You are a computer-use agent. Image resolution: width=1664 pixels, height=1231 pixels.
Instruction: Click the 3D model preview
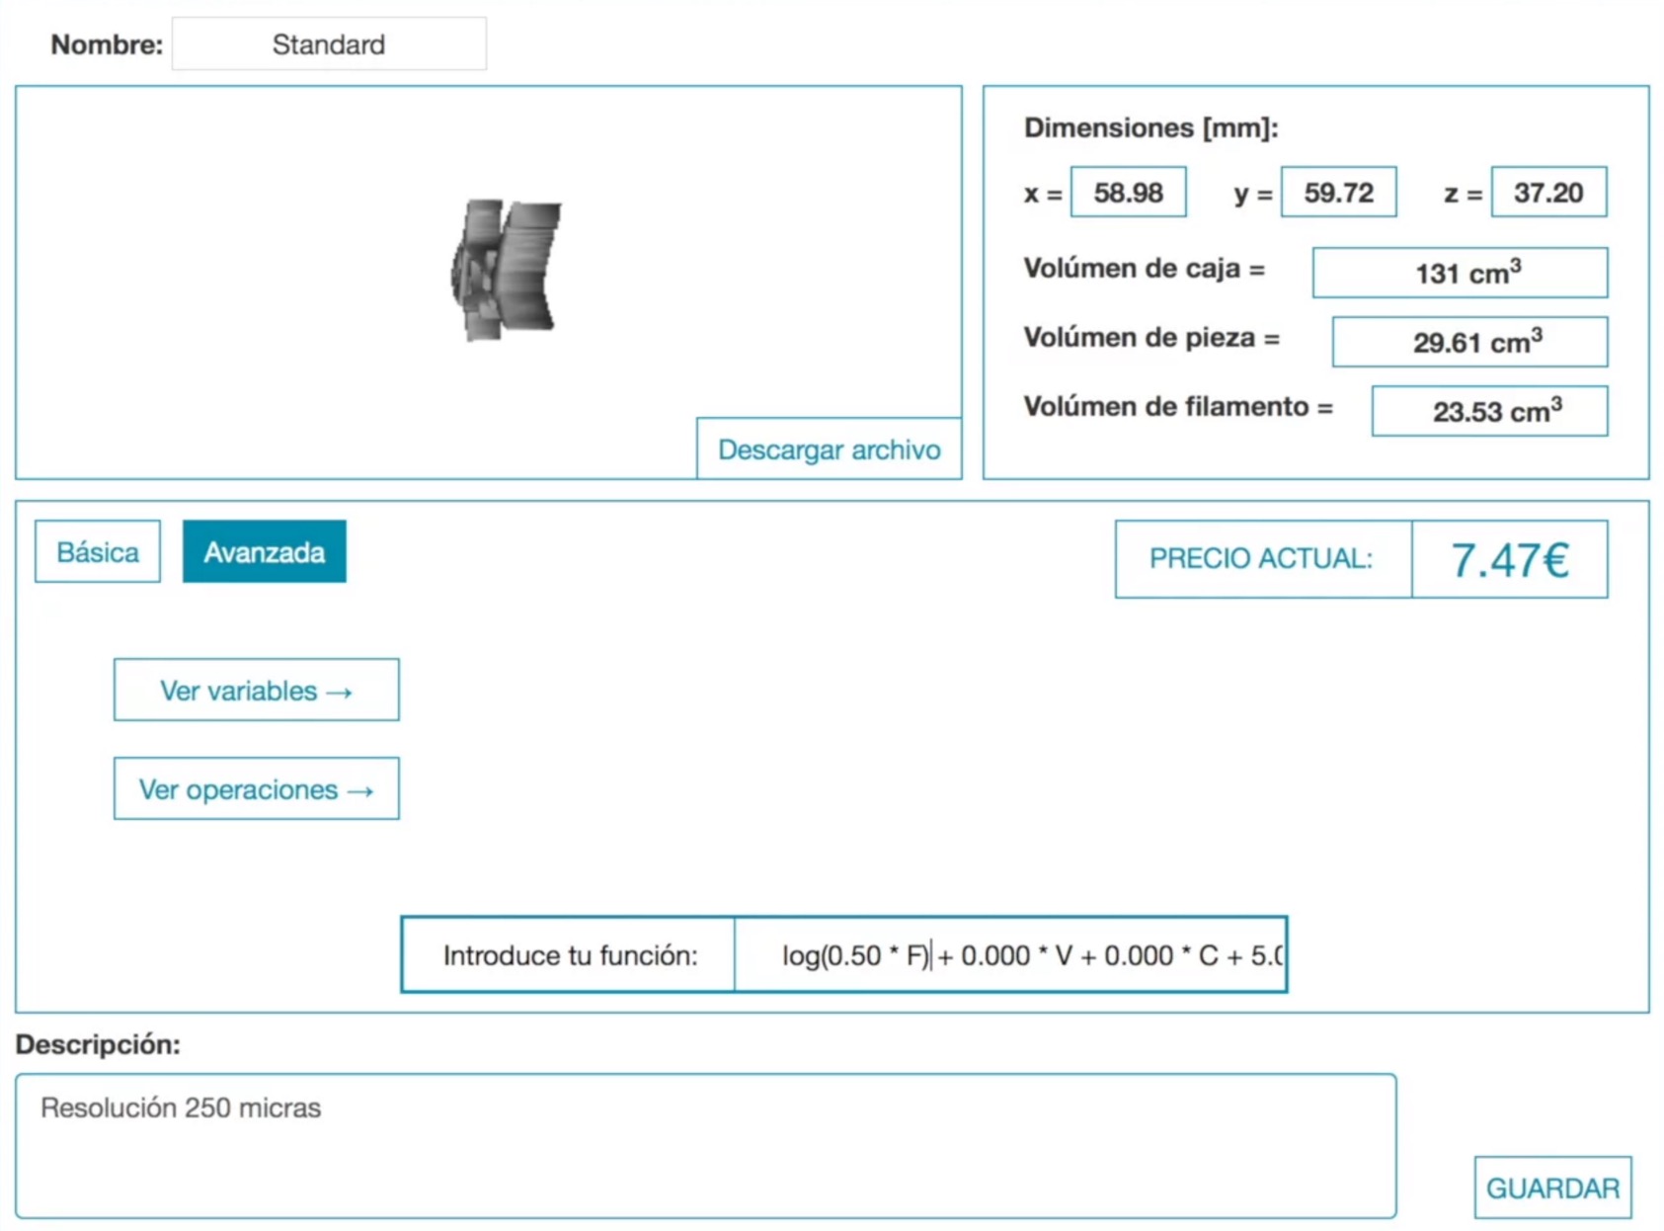(x=506, y=271)
